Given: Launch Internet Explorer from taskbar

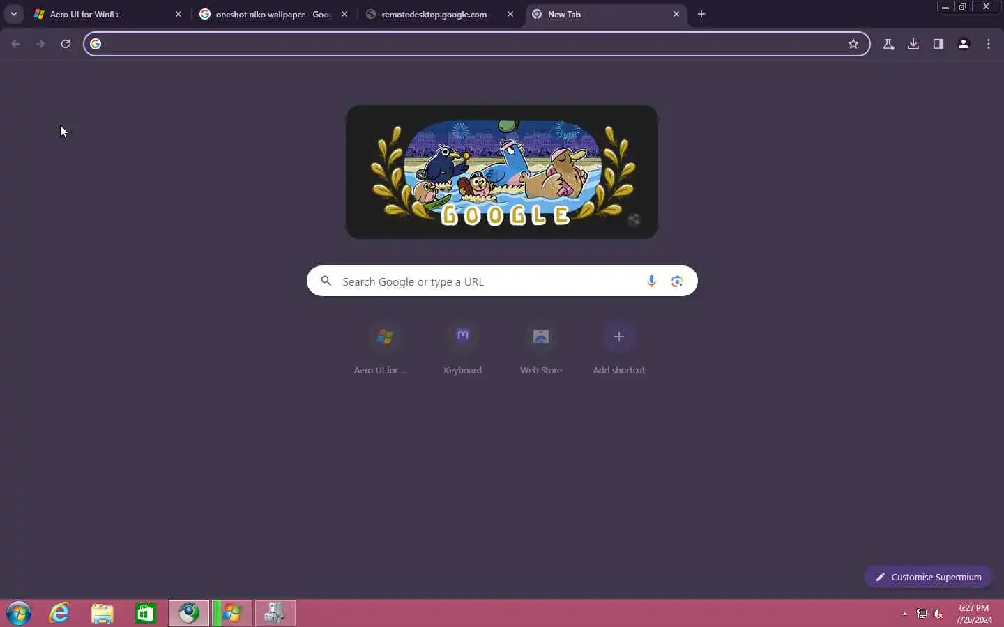Looking at the screenshot, I should click(x=60, y=614).
